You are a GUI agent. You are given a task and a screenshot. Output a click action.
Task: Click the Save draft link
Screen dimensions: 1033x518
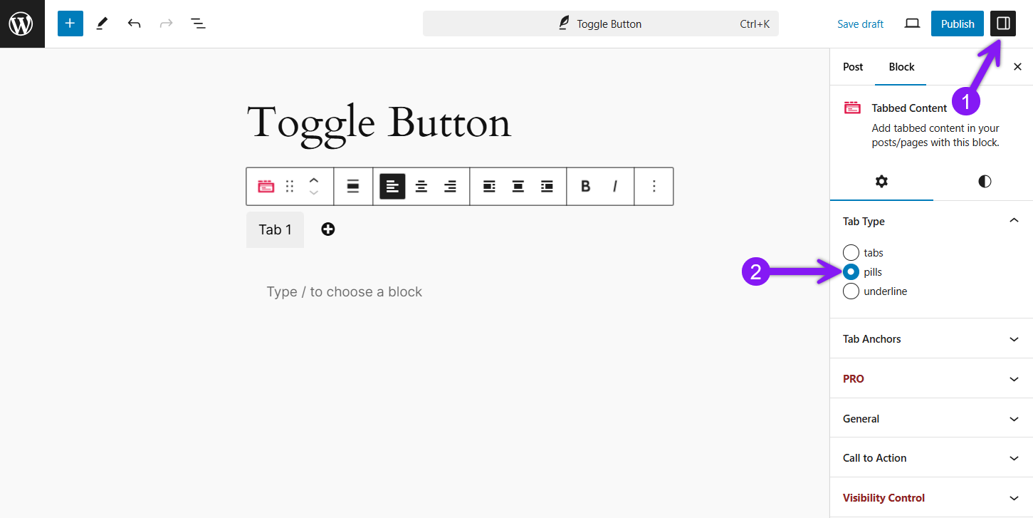click(860, 24)
